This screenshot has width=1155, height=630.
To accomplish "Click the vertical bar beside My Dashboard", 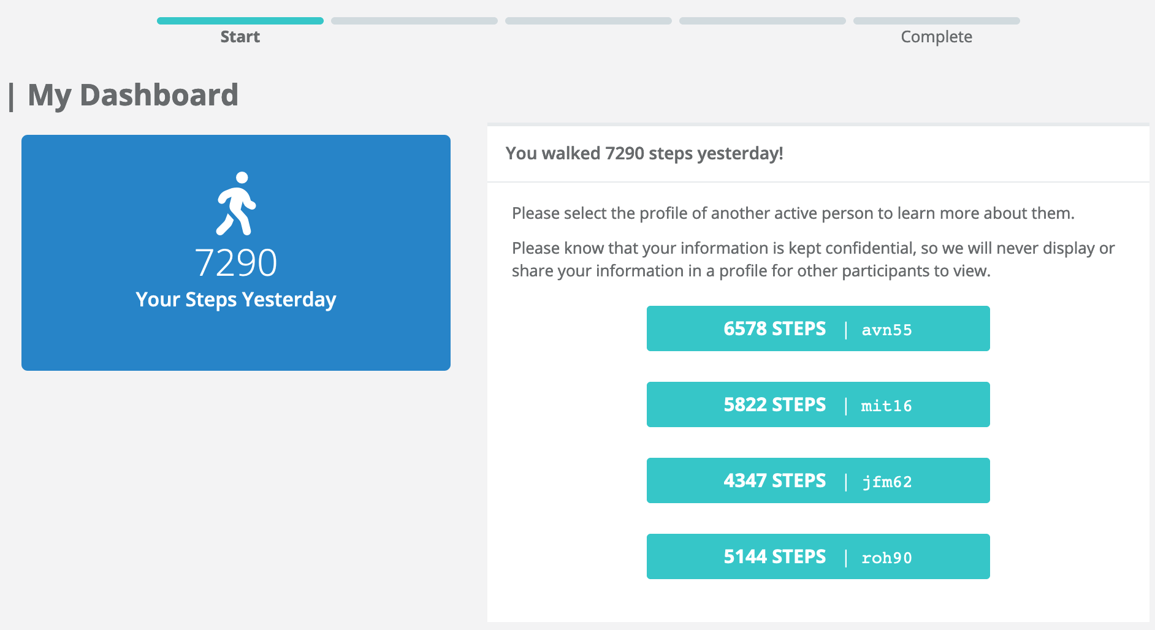I will pyautogui.click(x=12, y=97).
